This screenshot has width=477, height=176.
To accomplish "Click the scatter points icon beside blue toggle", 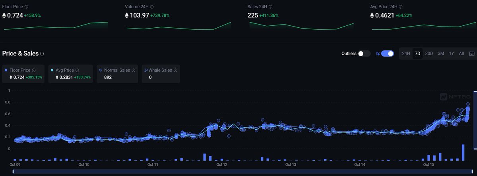I will pyautogui.click(x=378, y=54).
